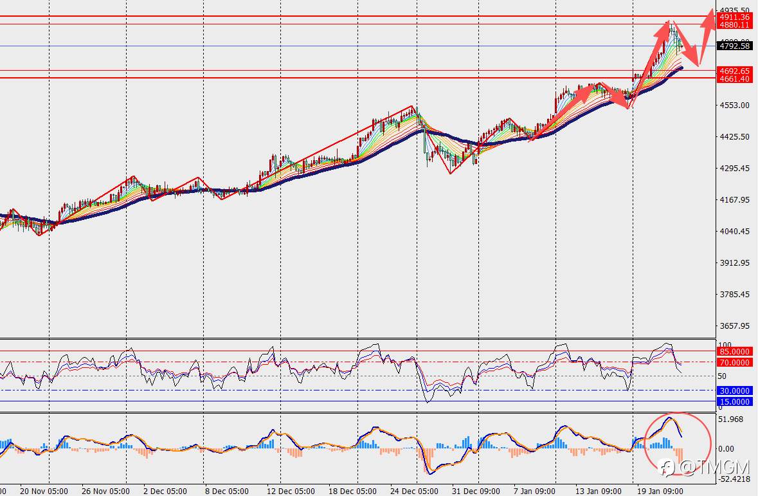Click the 4911.36 red price label
Viewport: 758px width, 496px height.
tap(734, 17)
